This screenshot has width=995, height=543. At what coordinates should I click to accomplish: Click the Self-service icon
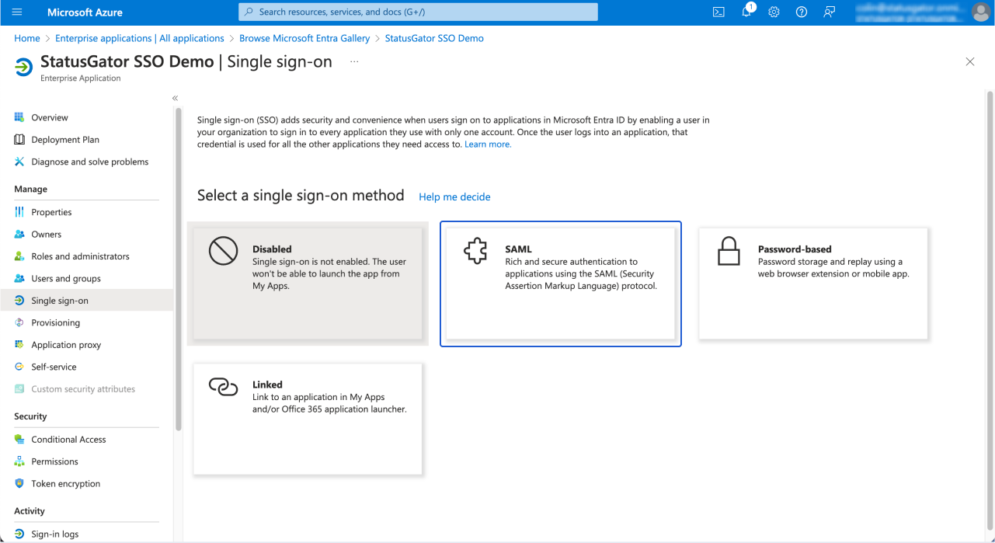[19, 367]
